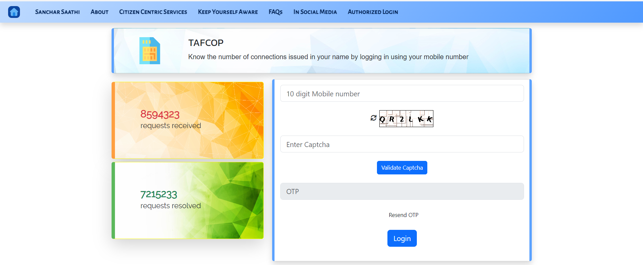Click the green requests resolved card
This screenshot has height=265, width=643.
point(188,200)
